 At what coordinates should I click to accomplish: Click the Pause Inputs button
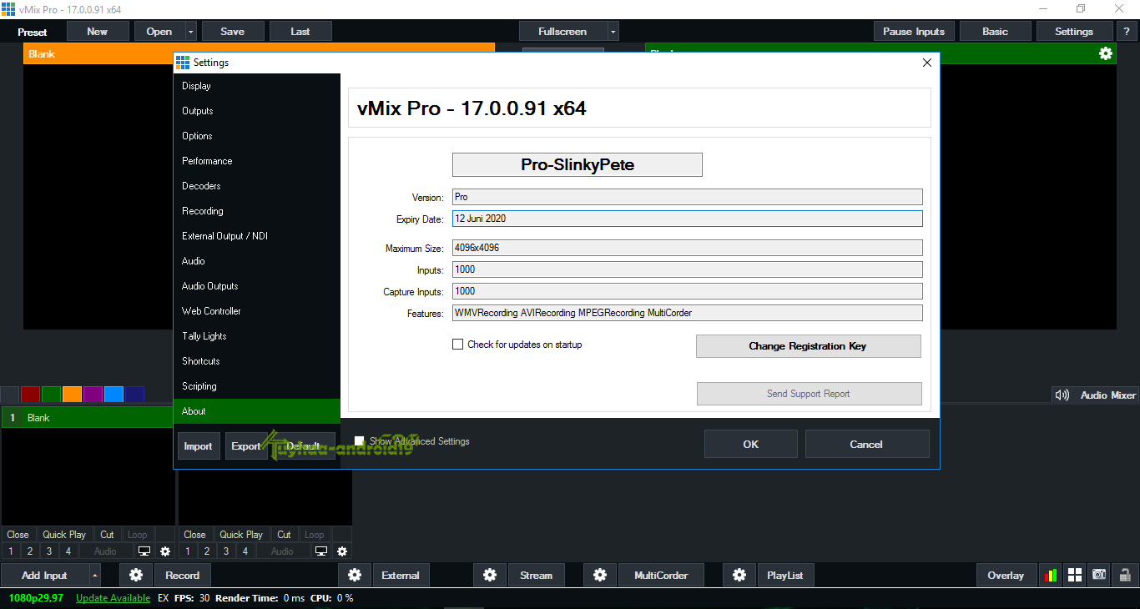click(x=914, y=32)
